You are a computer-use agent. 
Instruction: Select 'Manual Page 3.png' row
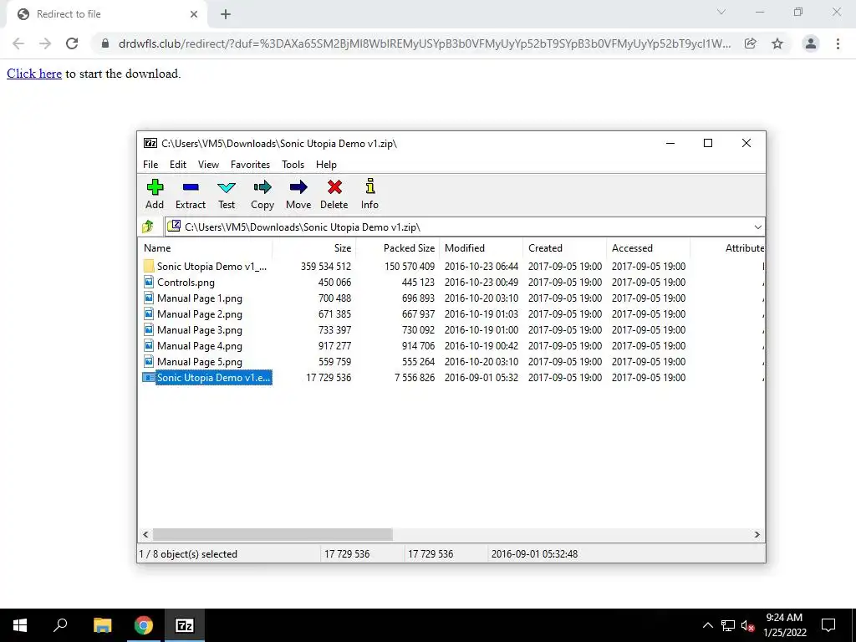tap(451, 329)
